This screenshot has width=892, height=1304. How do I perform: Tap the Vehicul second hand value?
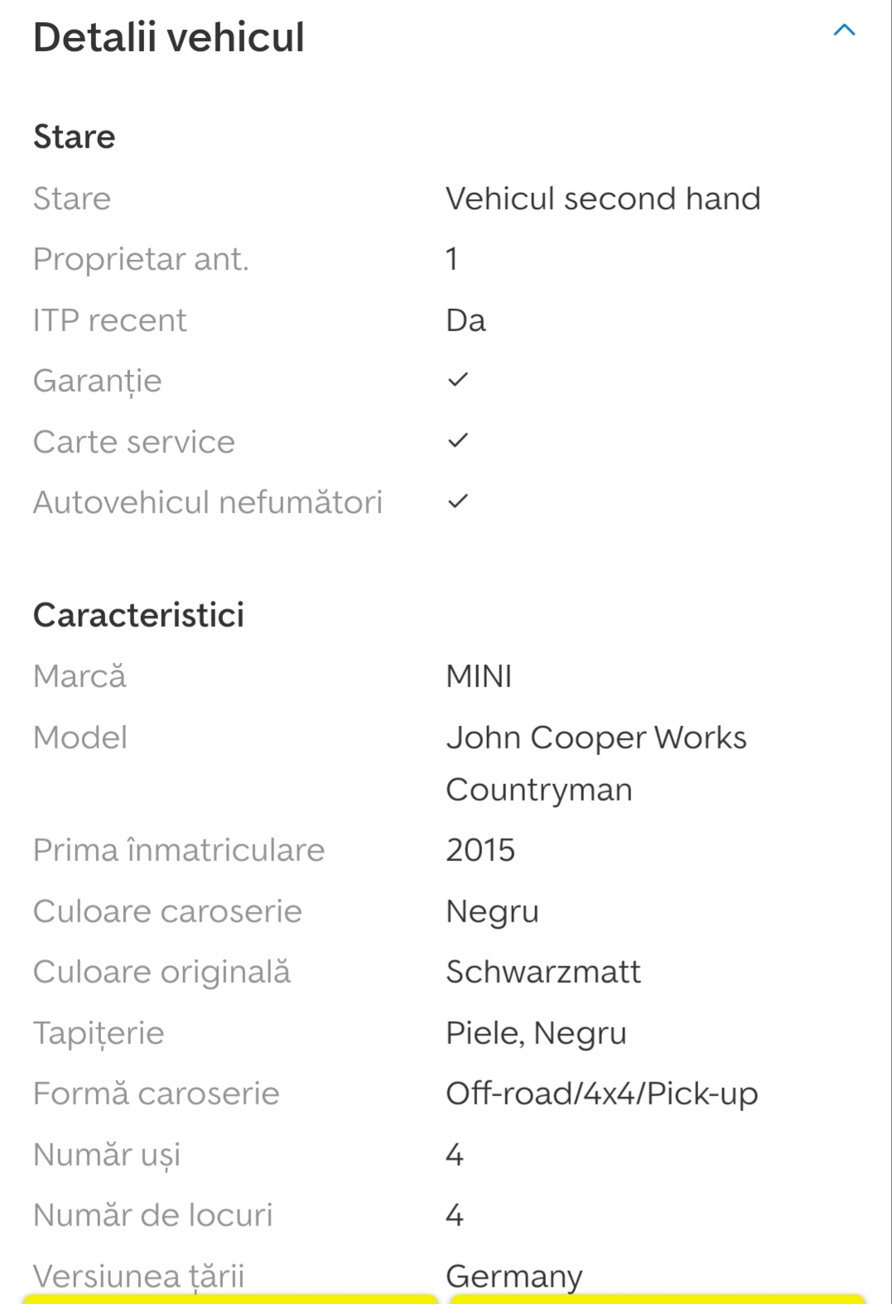point(602,199)
